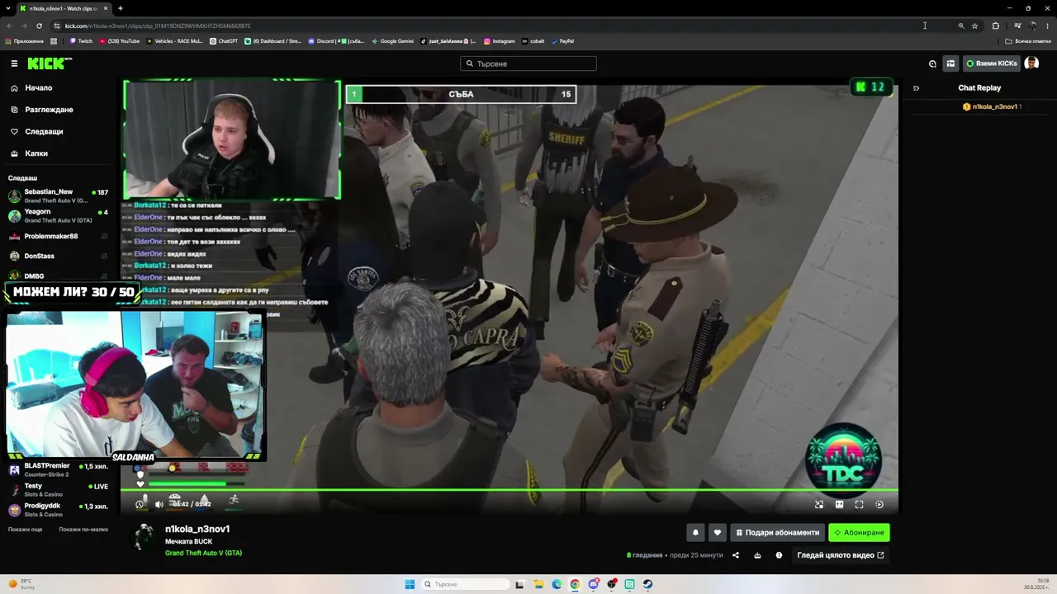Viewport: 1057px width, 594px height.
Task: Seek on the green video progress bar
Action: (x=510, y=490)
